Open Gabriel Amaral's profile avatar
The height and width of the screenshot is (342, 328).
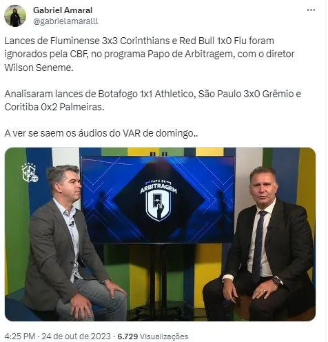click(15, 16)
